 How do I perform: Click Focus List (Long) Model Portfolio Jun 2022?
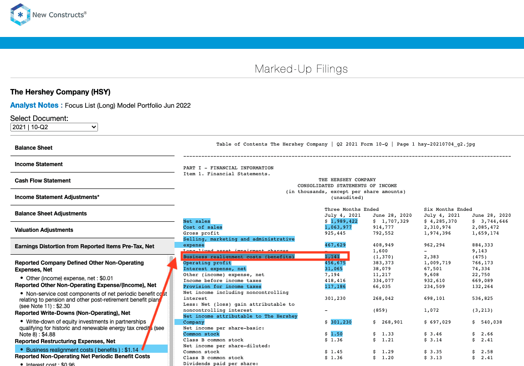click(x=128, y=106)
